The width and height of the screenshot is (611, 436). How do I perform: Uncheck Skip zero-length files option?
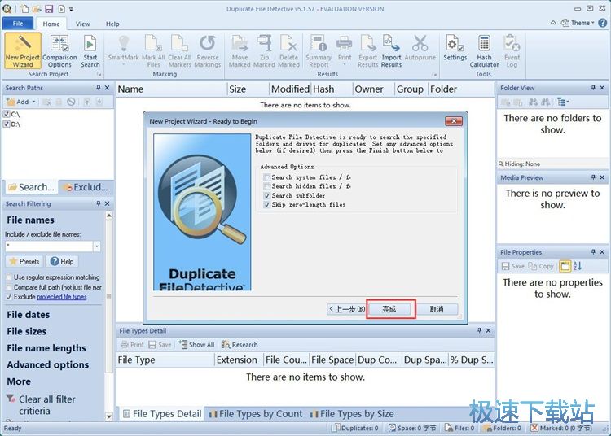click(267, 205)
